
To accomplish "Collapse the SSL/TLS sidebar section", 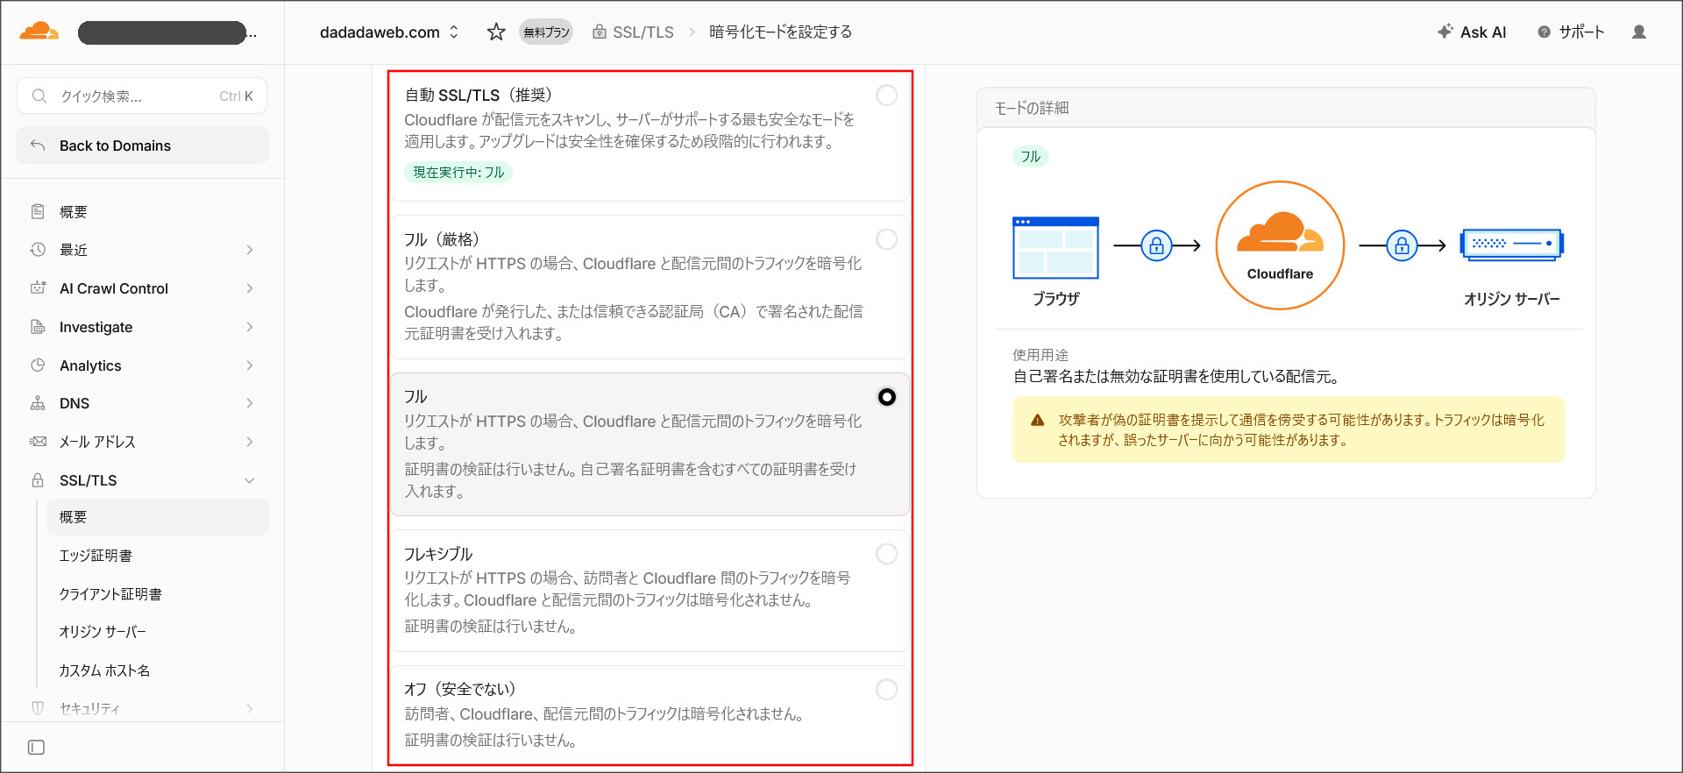I will (250, 480).
